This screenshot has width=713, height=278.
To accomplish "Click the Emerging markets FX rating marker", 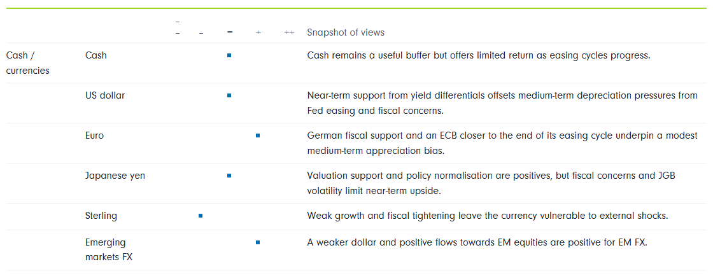I will pyautogui.click(x=258, y=242).
